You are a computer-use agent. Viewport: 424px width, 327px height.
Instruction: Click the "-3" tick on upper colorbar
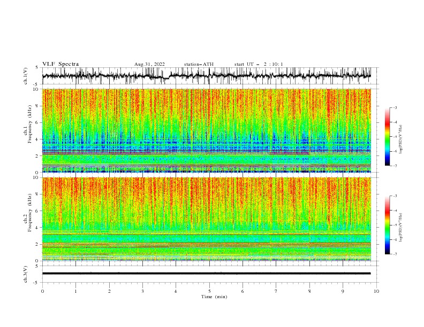395,107
